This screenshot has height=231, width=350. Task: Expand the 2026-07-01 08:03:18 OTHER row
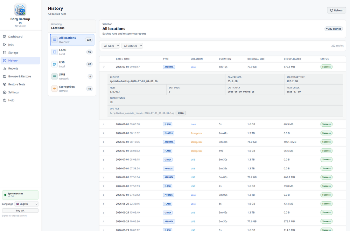(x=104, y=160)
